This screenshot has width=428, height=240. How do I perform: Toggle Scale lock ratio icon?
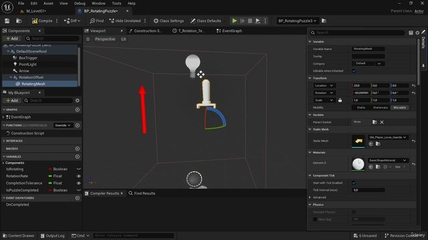pyautogui.click(x=340, y=101)
